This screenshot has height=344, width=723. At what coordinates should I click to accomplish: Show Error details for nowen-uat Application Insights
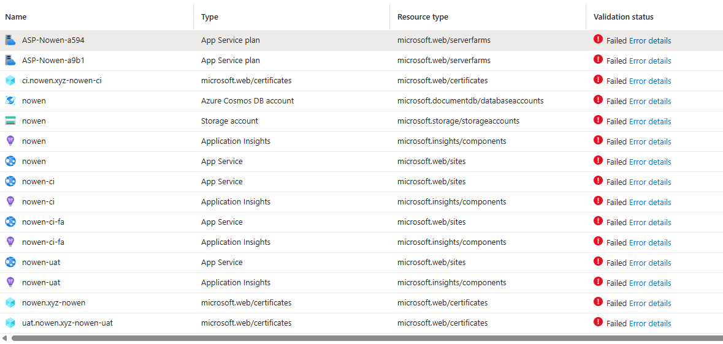click(650, 283)
